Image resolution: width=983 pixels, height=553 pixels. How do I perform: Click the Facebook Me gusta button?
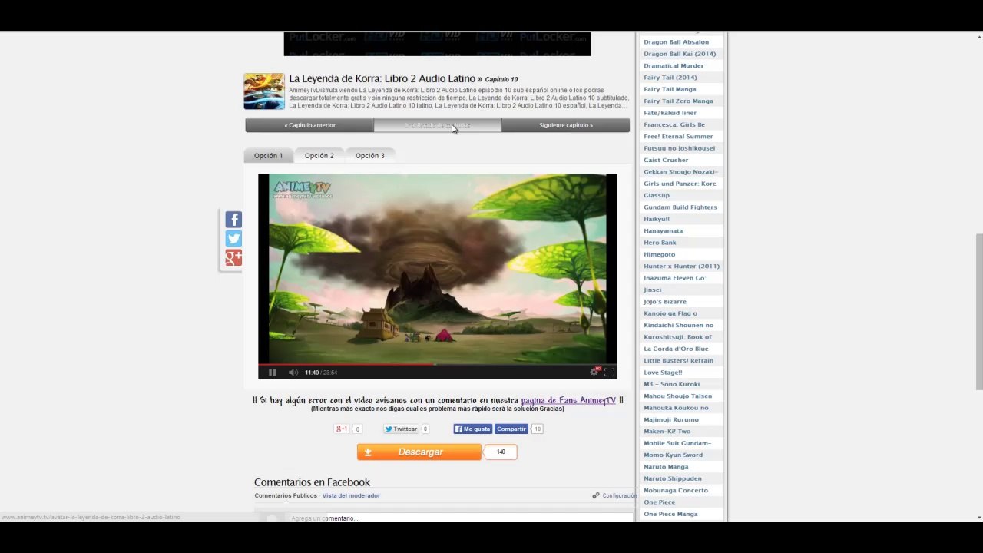pos(472,429)
